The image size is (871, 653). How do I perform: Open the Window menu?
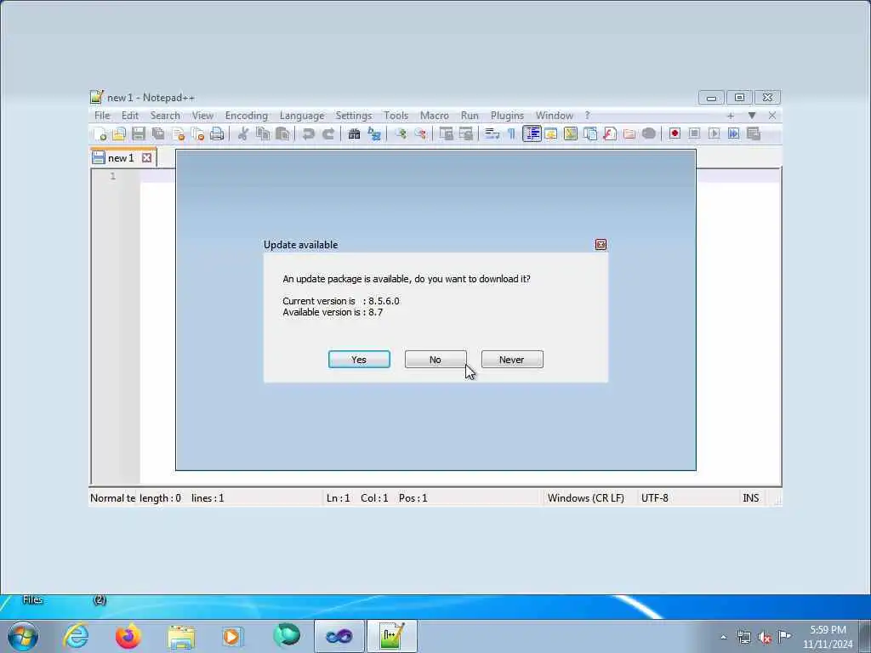555,116
